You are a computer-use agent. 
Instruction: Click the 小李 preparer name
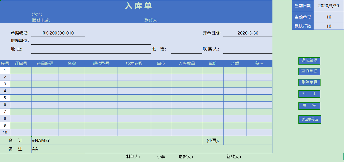tap(161, 157)
